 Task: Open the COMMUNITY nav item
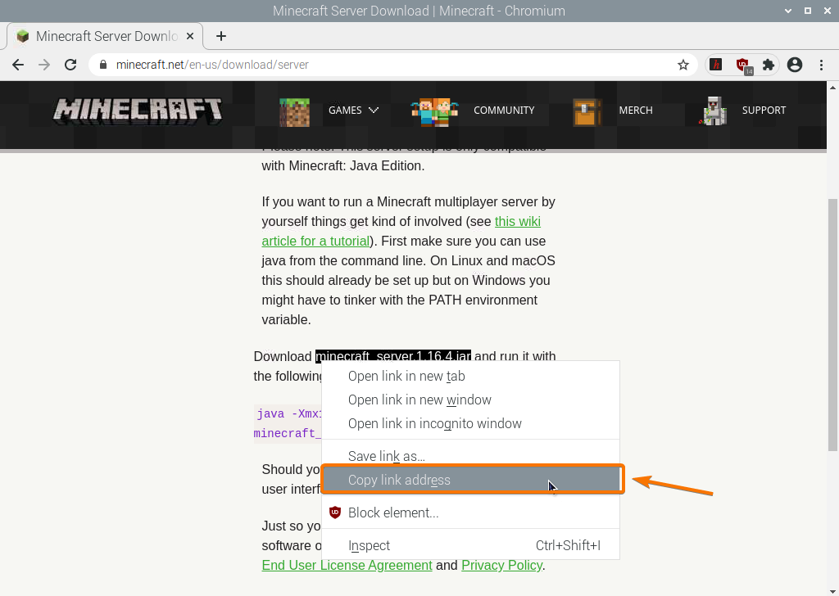[x=504, y=111]
